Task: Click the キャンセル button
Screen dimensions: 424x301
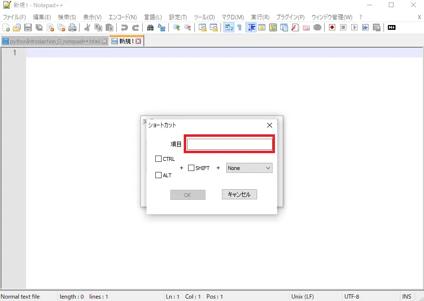Action: point(239,195)
